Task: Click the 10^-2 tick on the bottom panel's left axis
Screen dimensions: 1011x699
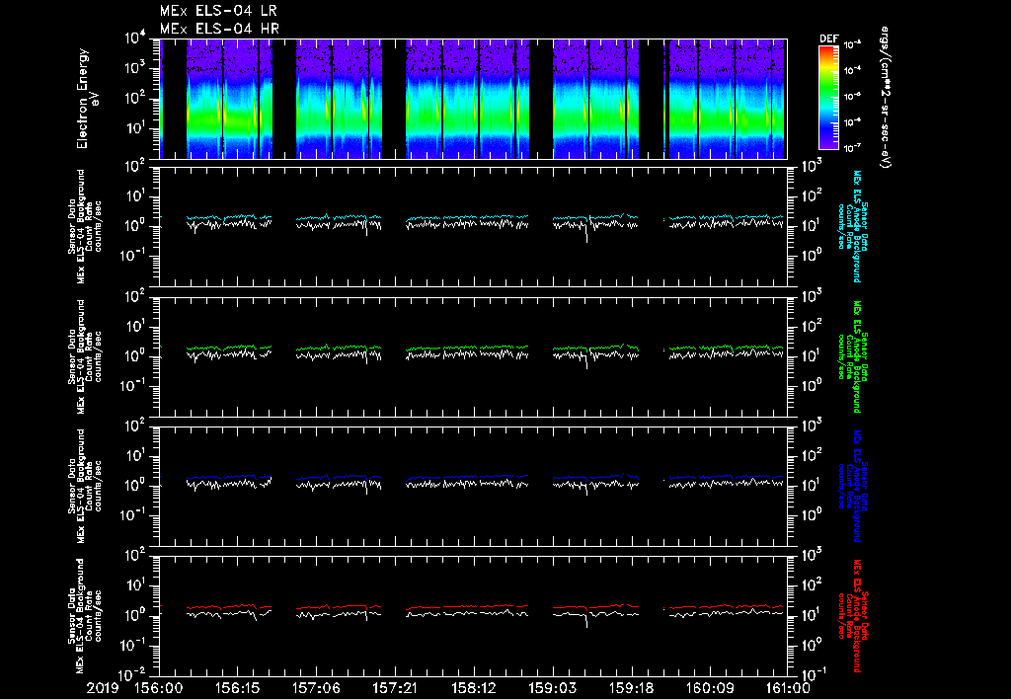Action: tap(134, 675)
